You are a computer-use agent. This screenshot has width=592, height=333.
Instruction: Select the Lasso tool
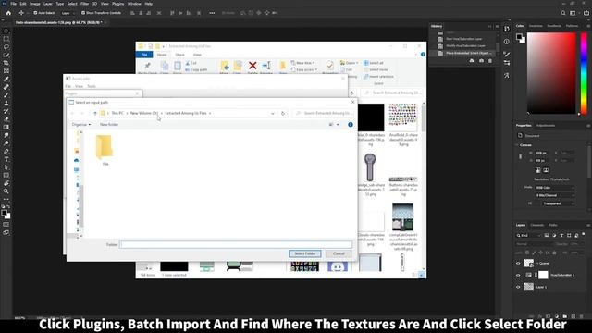6,47
